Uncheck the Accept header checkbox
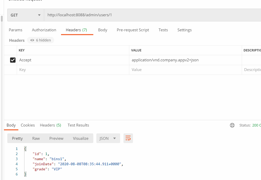The height and width of the screenshot is (180, 261). (13, 60)
